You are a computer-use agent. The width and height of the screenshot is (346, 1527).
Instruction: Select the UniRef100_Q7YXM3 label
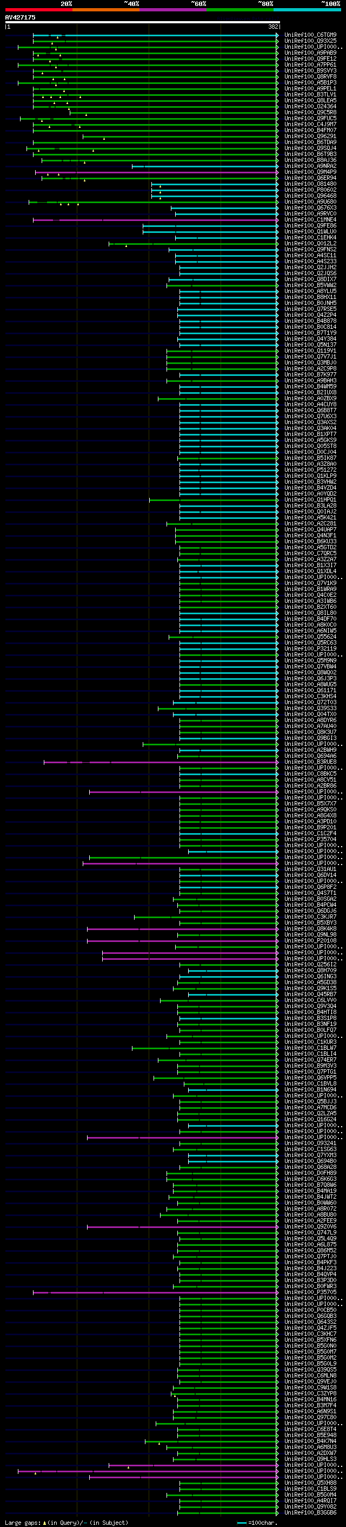[310, 1155]
